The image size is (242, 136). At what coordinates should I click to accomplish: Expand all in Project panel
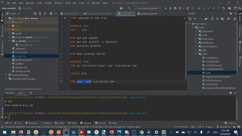[40, 14]
